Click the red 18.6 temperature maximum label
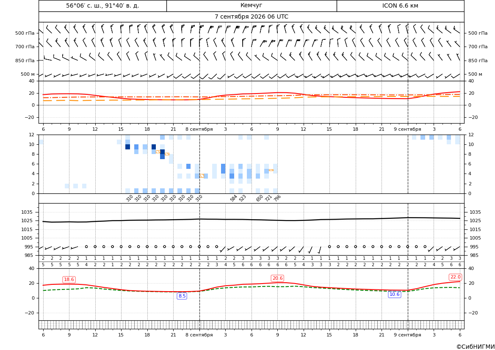 click(x=69, y=280)
